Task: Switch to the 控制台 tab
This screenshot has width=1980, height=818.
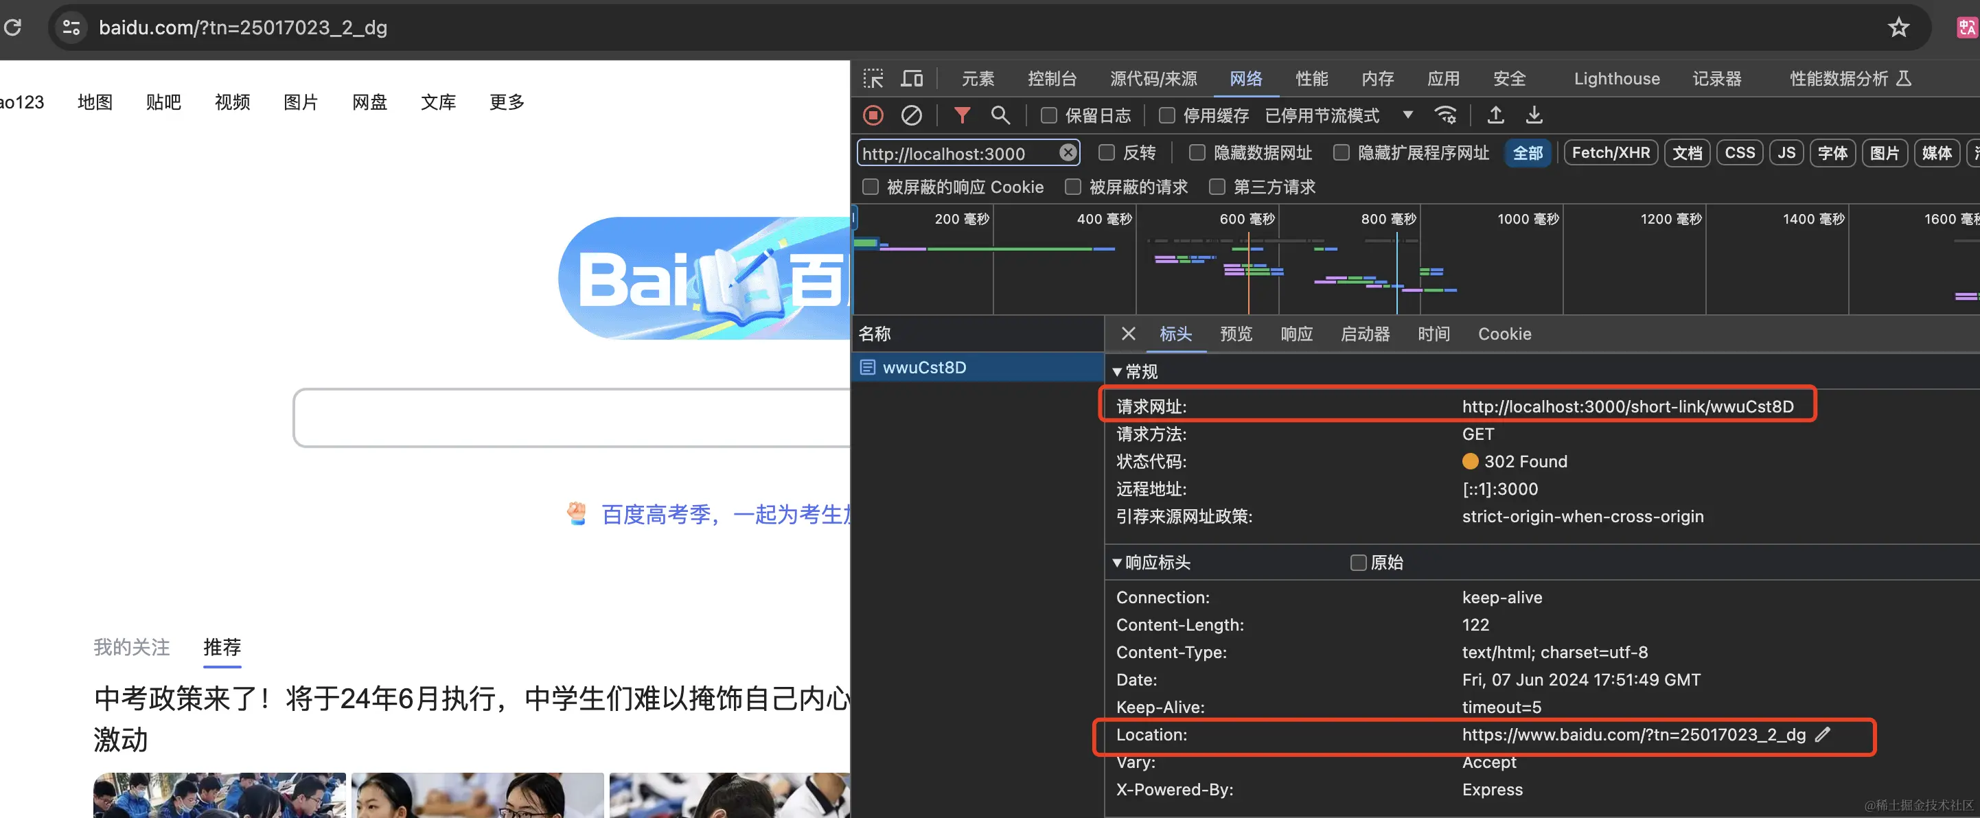Action: click(1052, 78)
